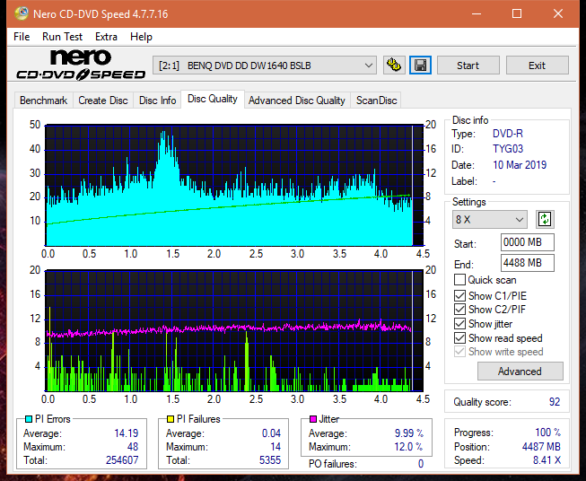Switch to the Benchmark tab
The width and height of the screenshot is (586, 481).
point(44,101)
